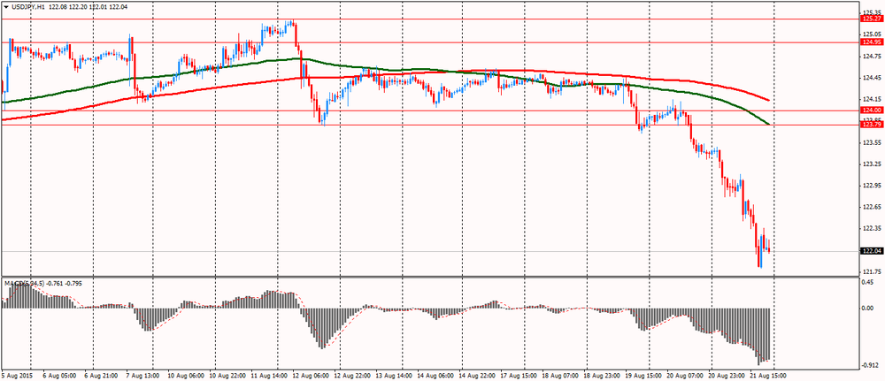Screen dimensions: 885x381
Task: Click the 124.15 value on price axis
Action: [x=872, y=99]
